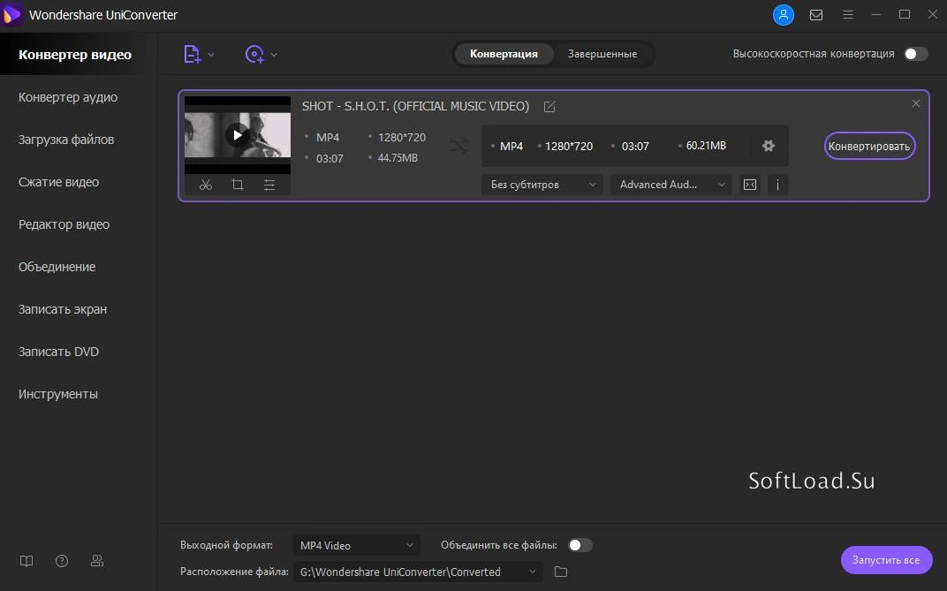Open Редактор видео section

tap(64, 224)
